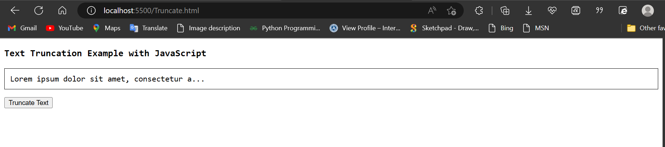The height and width of the screenshot is (147, 665).
Task: Activate Read Aloud icon in address bar
Action: point(432,11)
